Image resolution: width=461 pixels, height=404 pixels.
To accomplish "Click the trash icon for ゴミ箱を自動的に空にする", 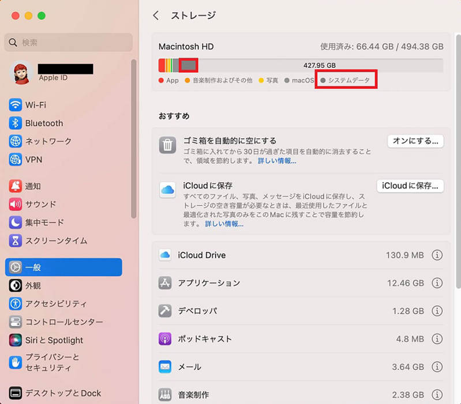I will 167,145.
